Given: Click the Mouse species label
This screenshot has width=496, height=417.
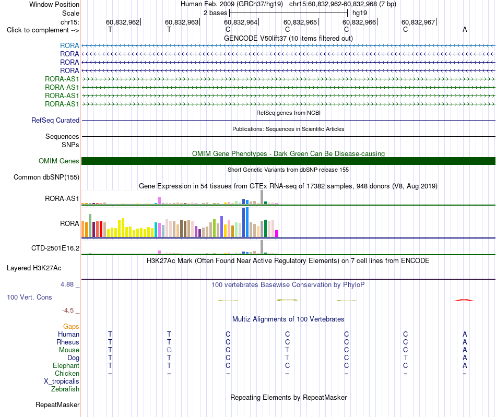Looking at the screenshot, I should click(x=69, y=350).
